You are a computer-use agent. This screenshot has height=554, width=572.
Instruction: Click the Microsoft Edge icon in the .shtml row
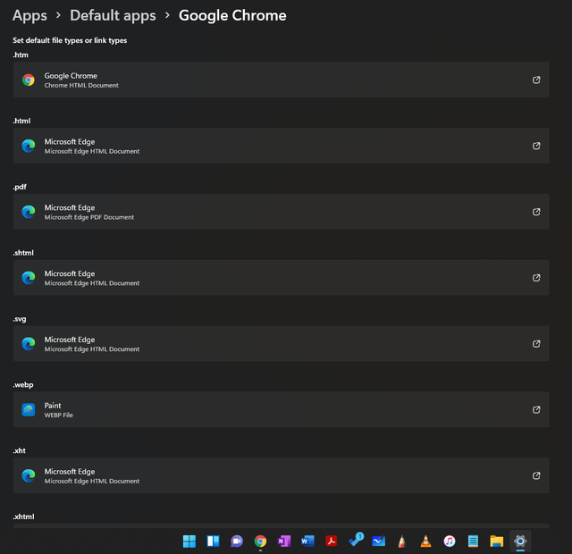click(x=29, y=278)
